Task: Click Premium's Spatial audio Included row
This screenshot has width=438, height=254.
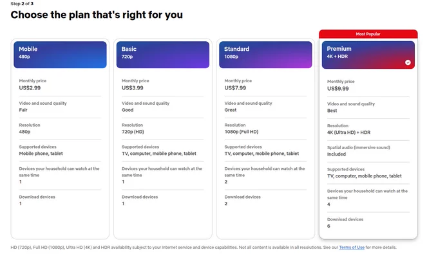Action: point(368,151)
